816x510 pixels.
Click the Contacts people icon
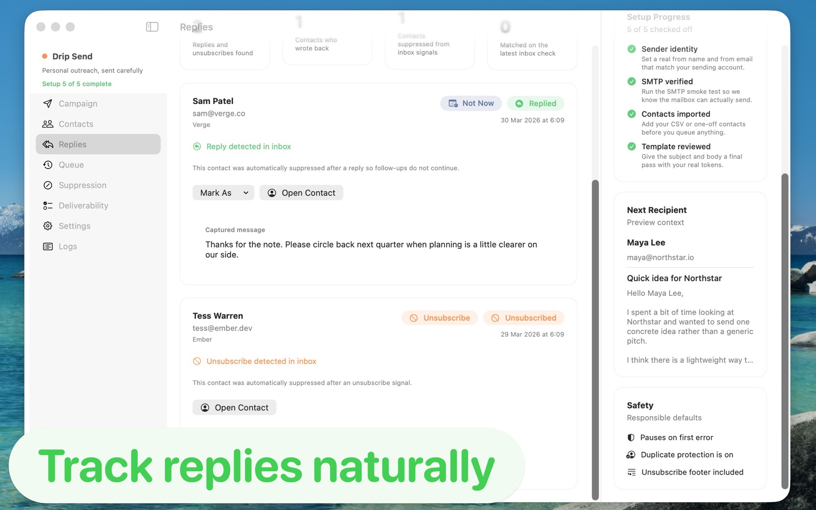[x=48, y=124]
